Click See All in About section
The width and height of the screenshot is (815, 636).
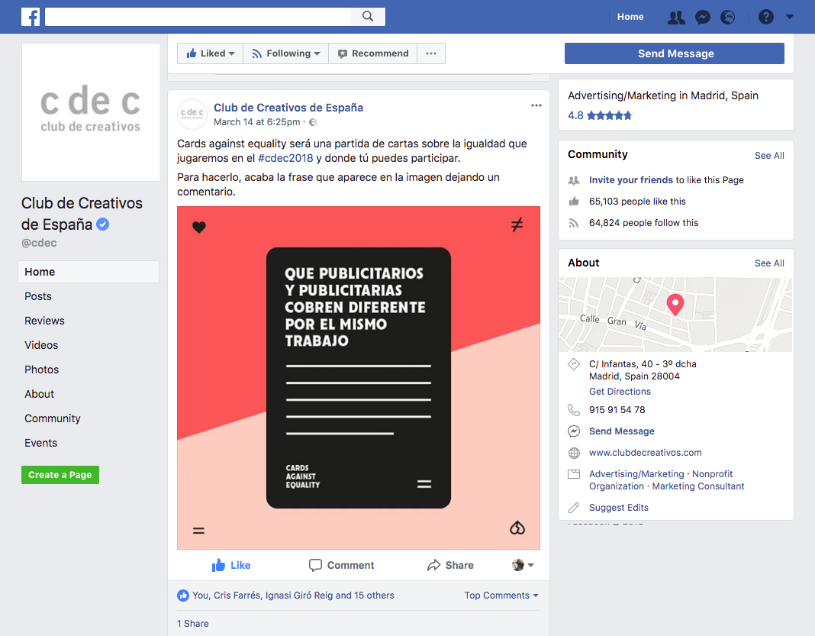coord(769,263)
